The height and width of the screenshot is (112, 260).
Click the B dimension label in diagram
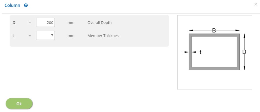click(x=214, y=30)
